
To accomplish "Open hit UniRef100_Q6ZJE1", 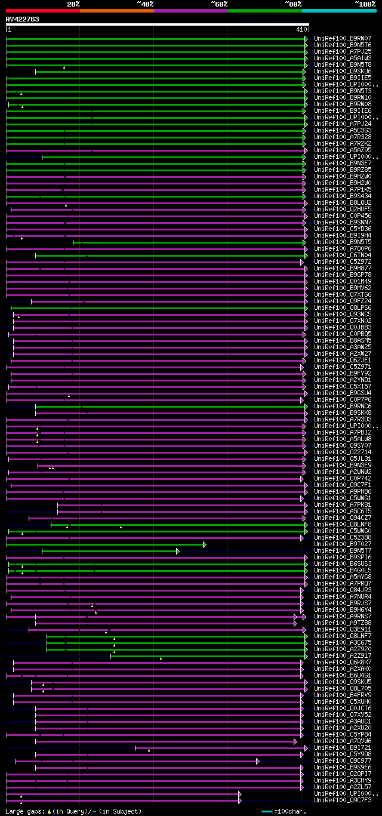I will point(343,361).
